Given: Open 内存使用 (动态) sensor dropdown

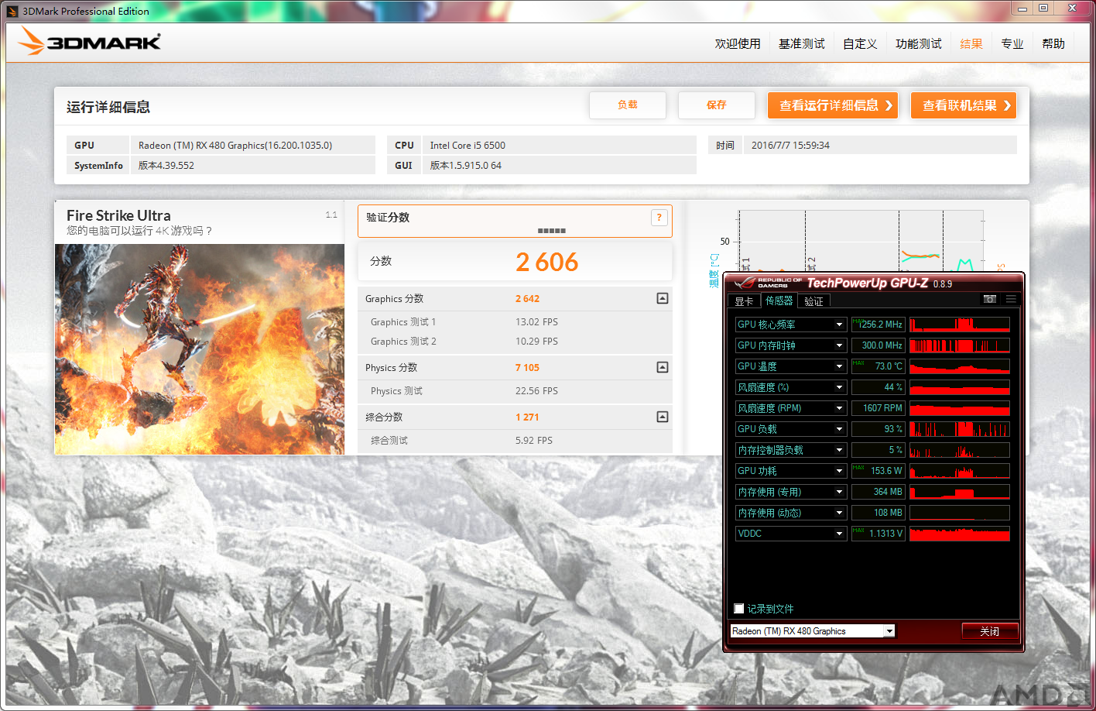Looking at the screenshot, I should coord(839,513).
